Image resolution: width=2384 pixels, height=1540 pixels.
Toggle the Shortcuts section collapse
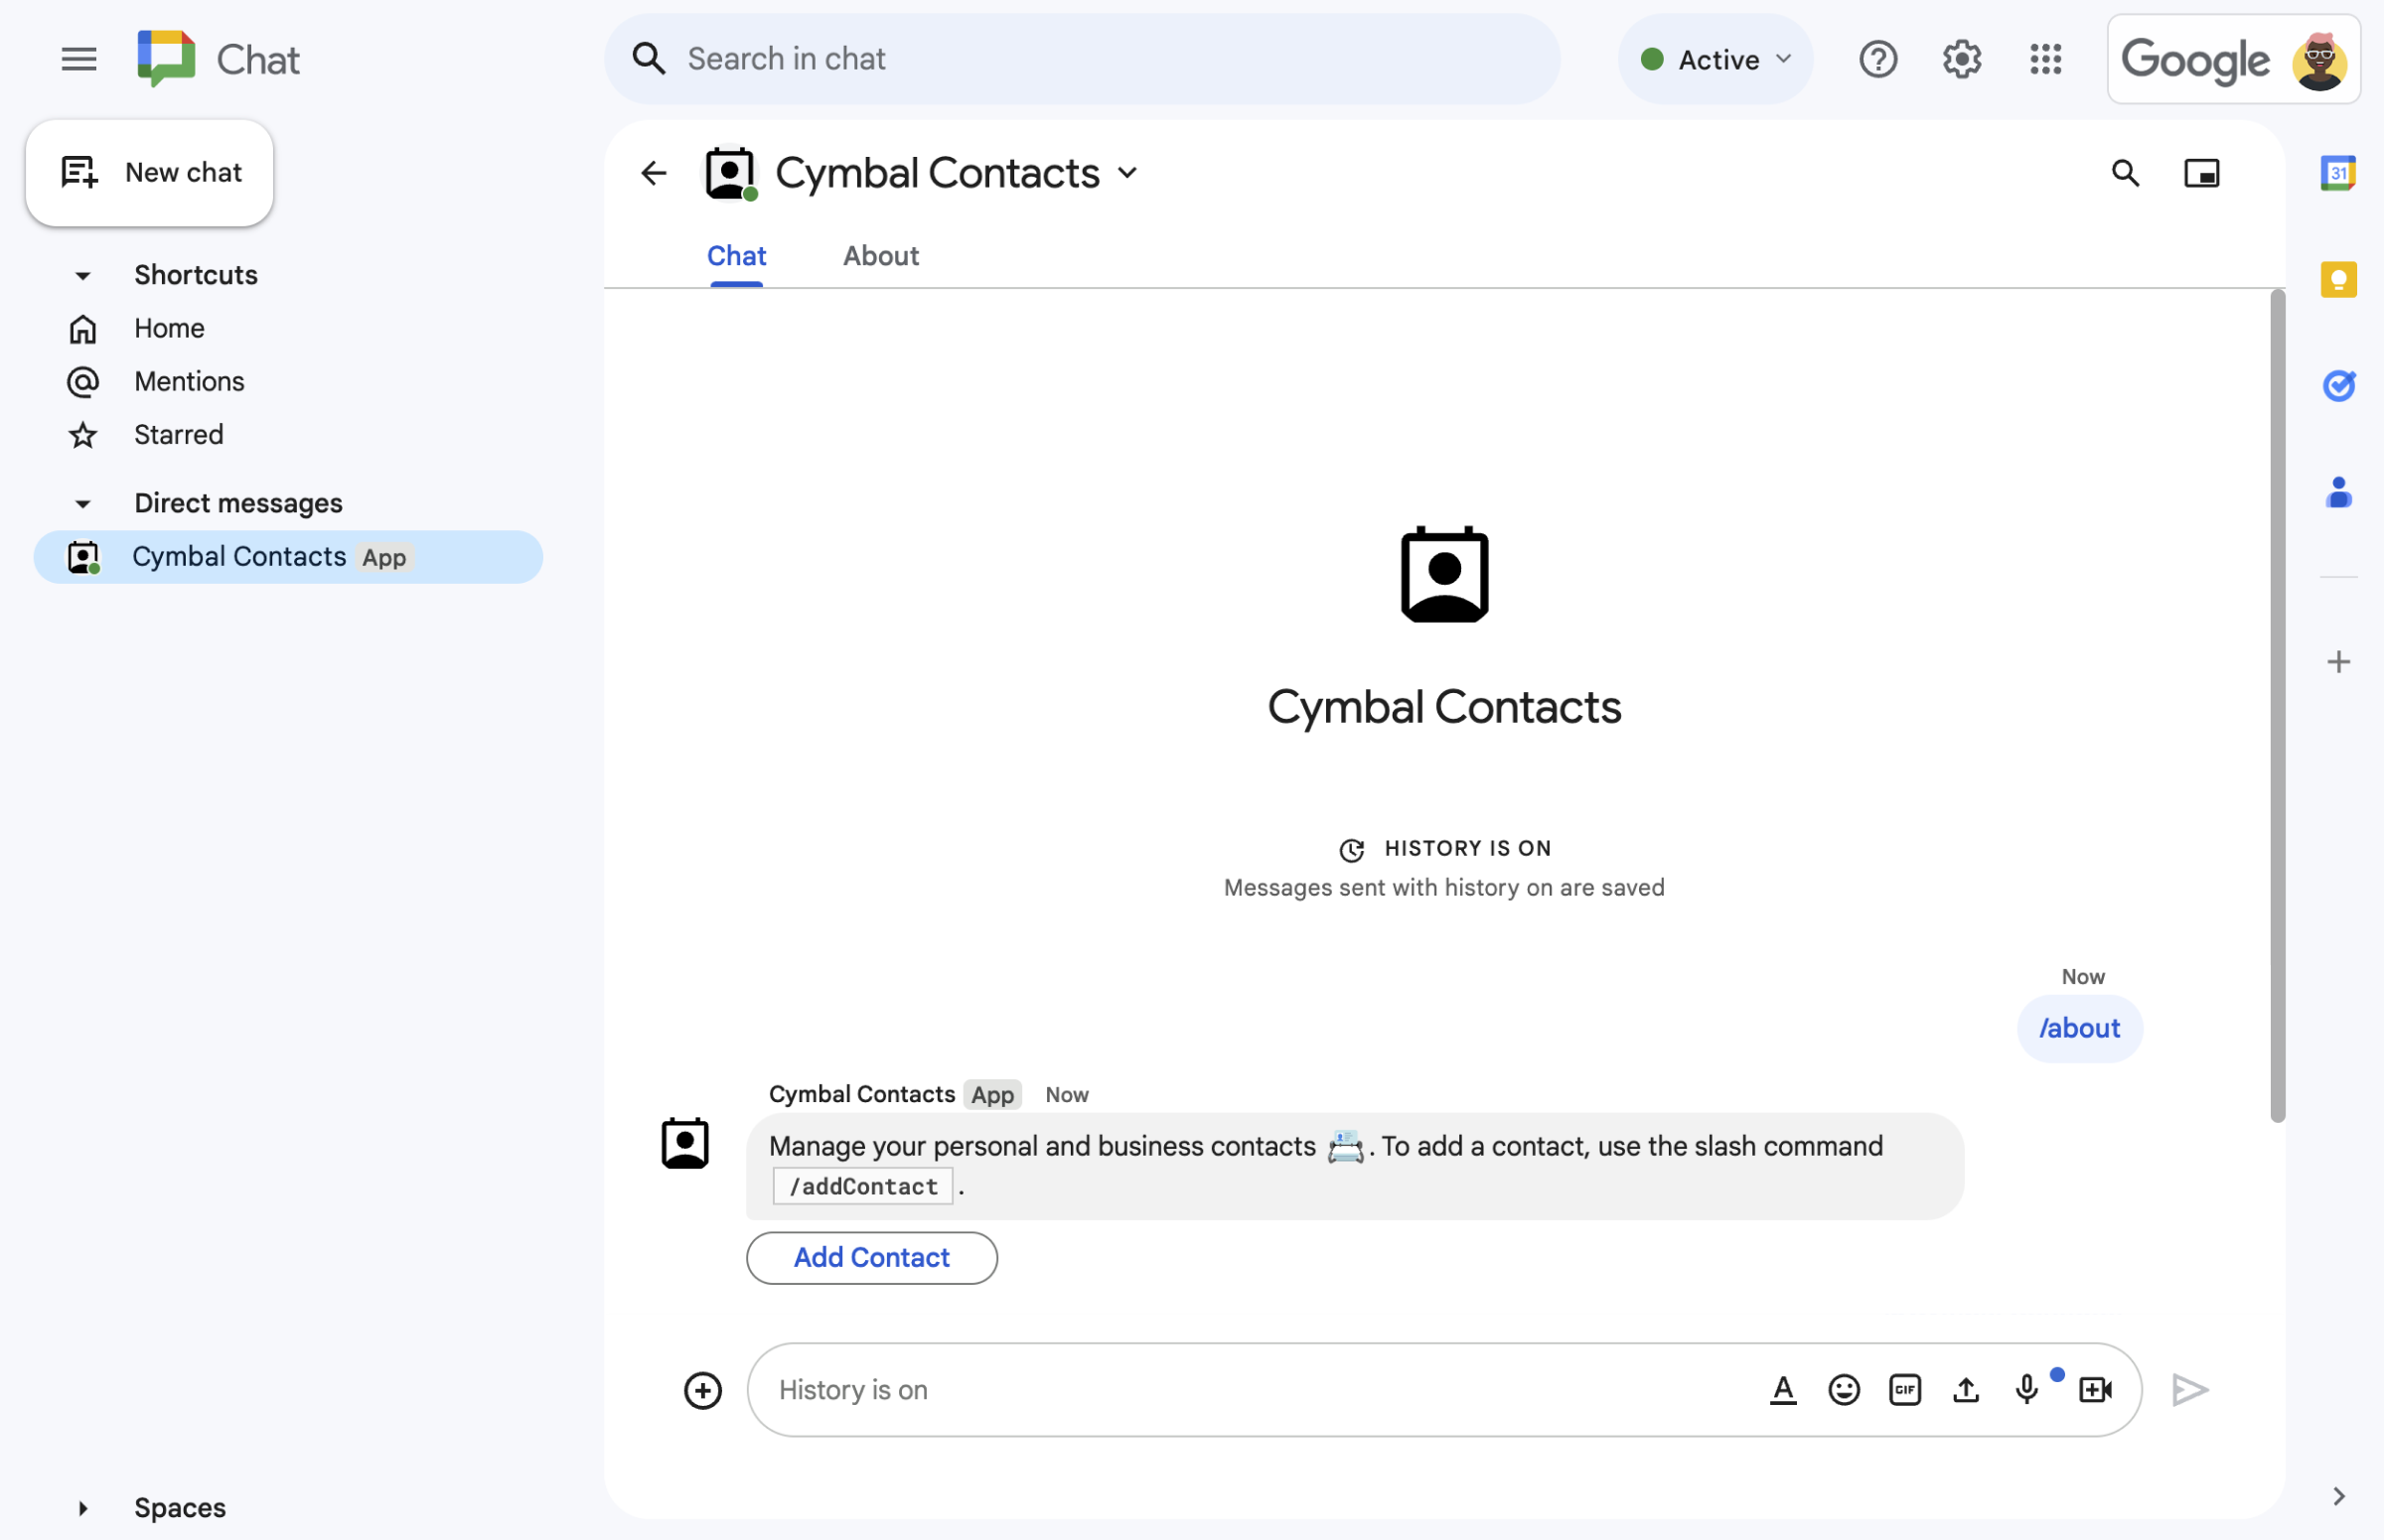point(81,274)
